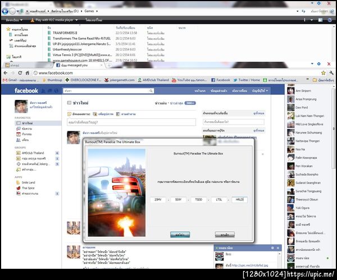Screen dimensions: 337x280
Task: Open AMDclub Thailand group in sidebar
Action: [x=33, y=153]
